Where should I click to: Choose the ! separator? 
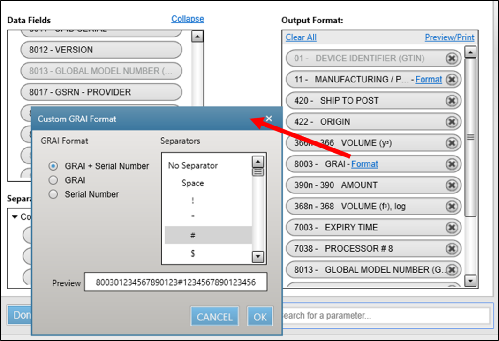(x=193, y=200)
